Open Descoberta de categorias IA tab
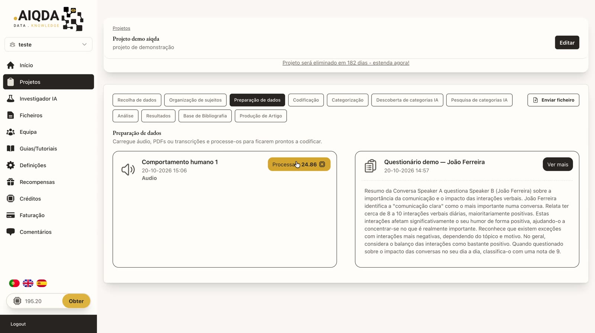The image size is (595, 333). coord(407,100)
